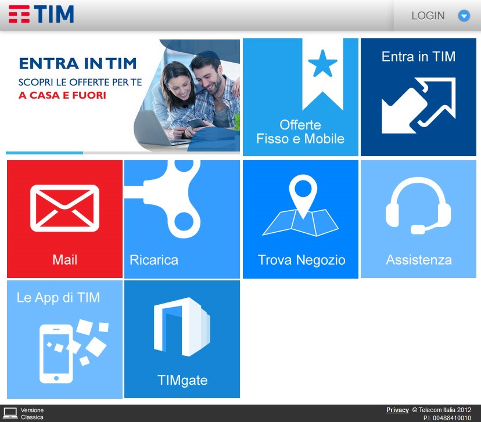
Task: Open the Ricarica label
Action: point(154,260)
